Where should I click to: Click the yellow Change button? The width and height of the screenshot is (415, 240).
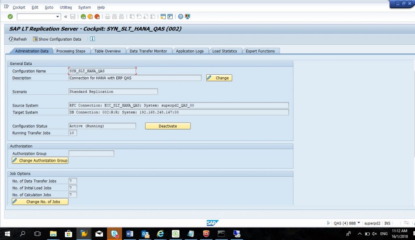219,78
